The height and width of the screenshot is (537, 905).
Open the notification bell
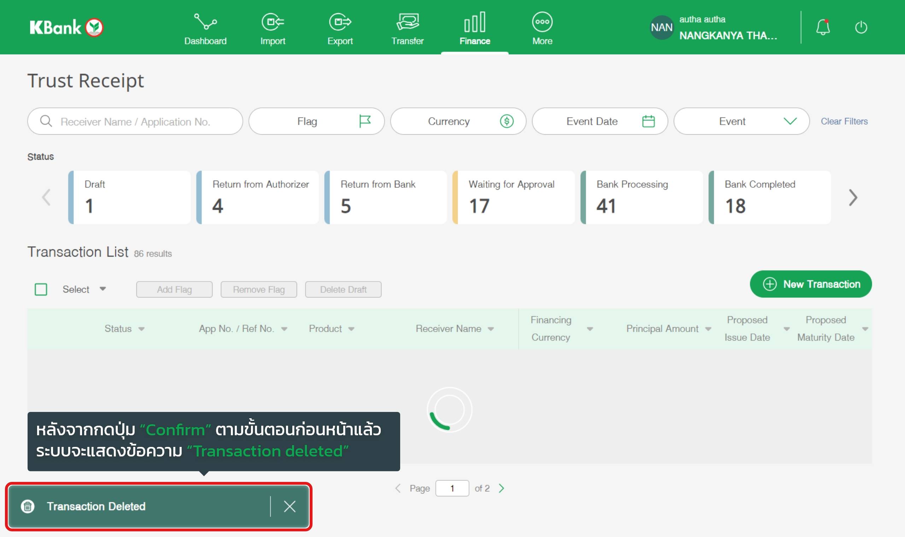823,27
